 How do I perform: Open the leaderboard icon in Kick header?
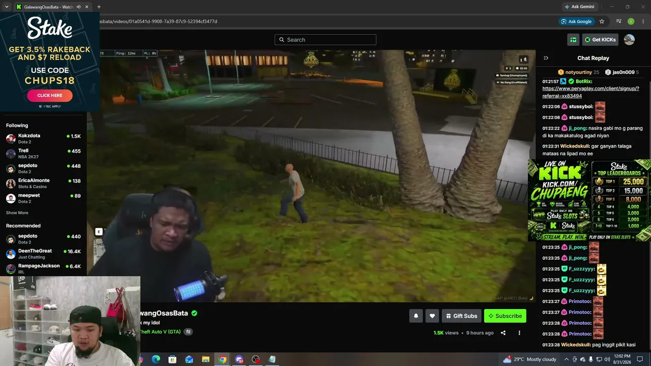click(573, 40)
